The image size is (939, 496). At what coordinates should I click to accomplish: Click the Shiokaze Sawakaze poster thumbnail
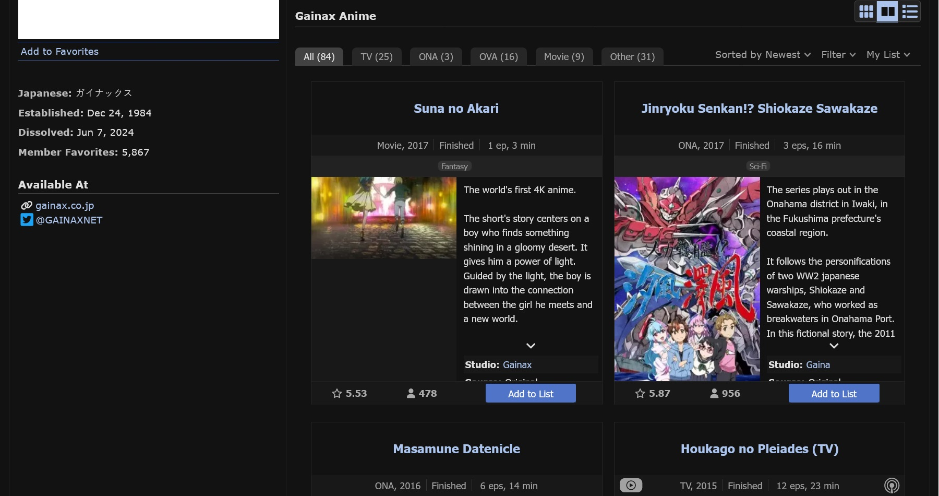(x=687, y=279)
